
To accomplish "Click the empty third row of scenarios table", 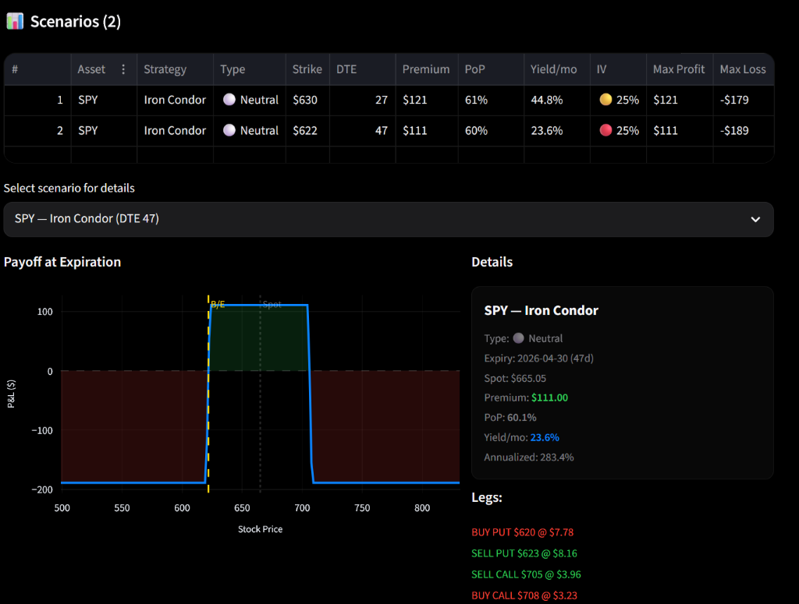I will 388,154.
